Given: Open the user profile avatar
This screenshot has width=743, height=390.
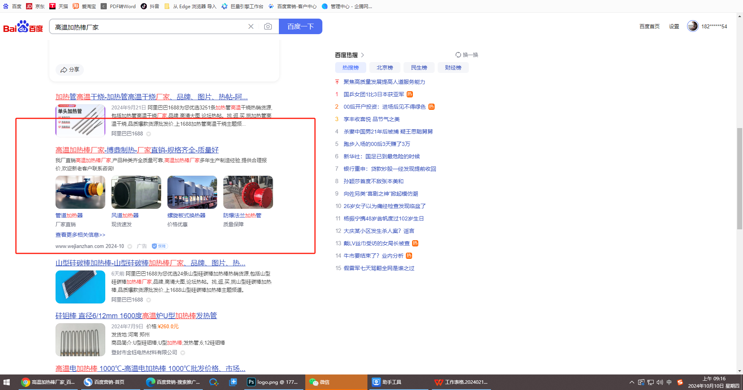Looking at the screenshot, I should pos(693,26).
